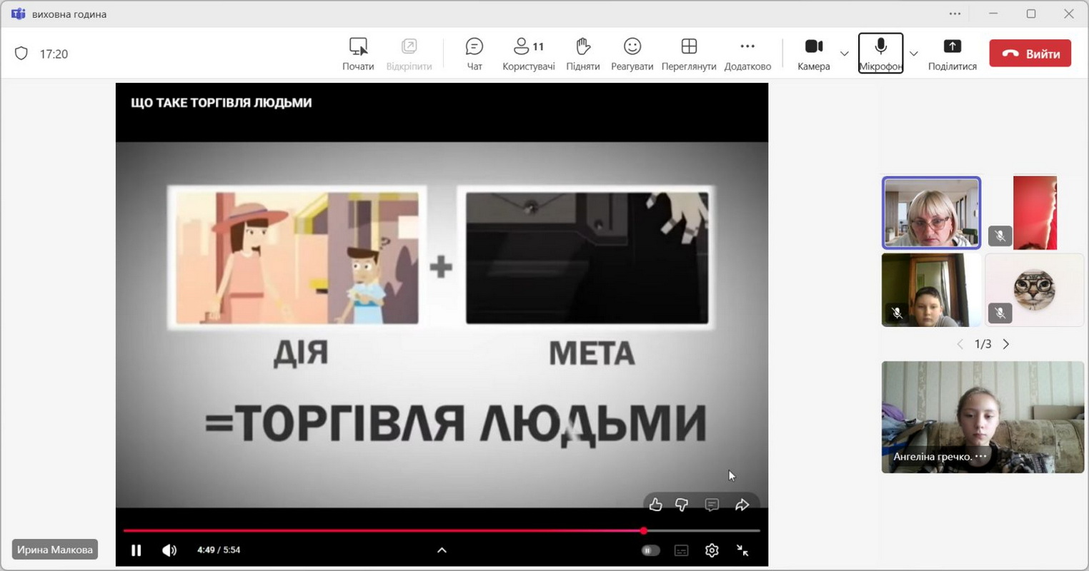Viewport: 1089px width, 571px height.
Task: Open the Переглянути view options
Action: point(688,54)
